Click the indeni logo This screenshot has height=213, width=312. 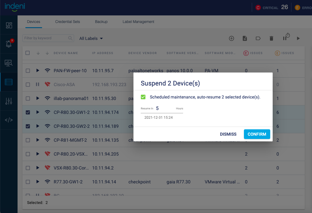point(15,7)
